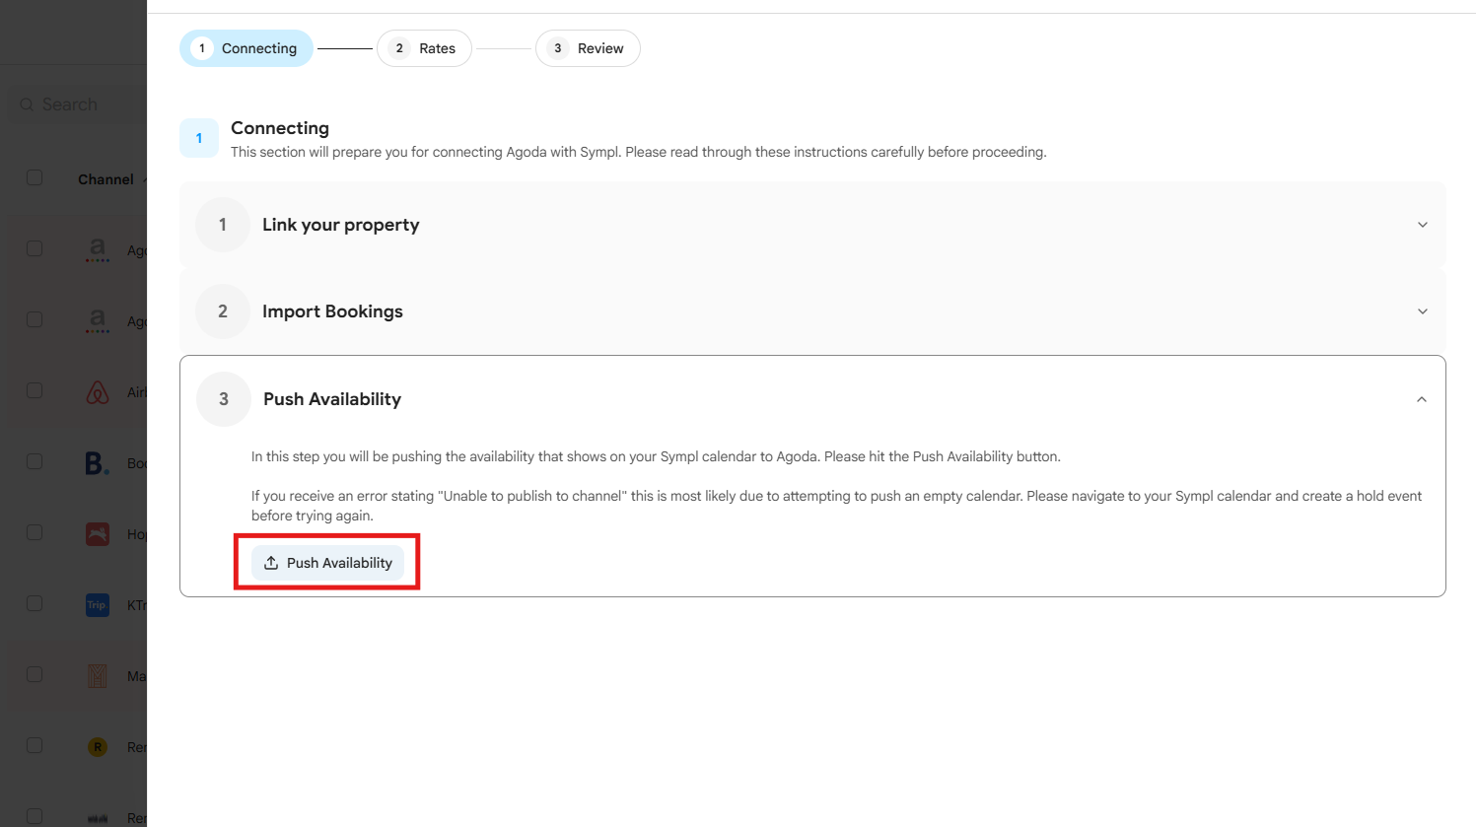1476x827 pixels.
Task: Tick the checkbox for the Trip row
Action: tap(35, 603)
